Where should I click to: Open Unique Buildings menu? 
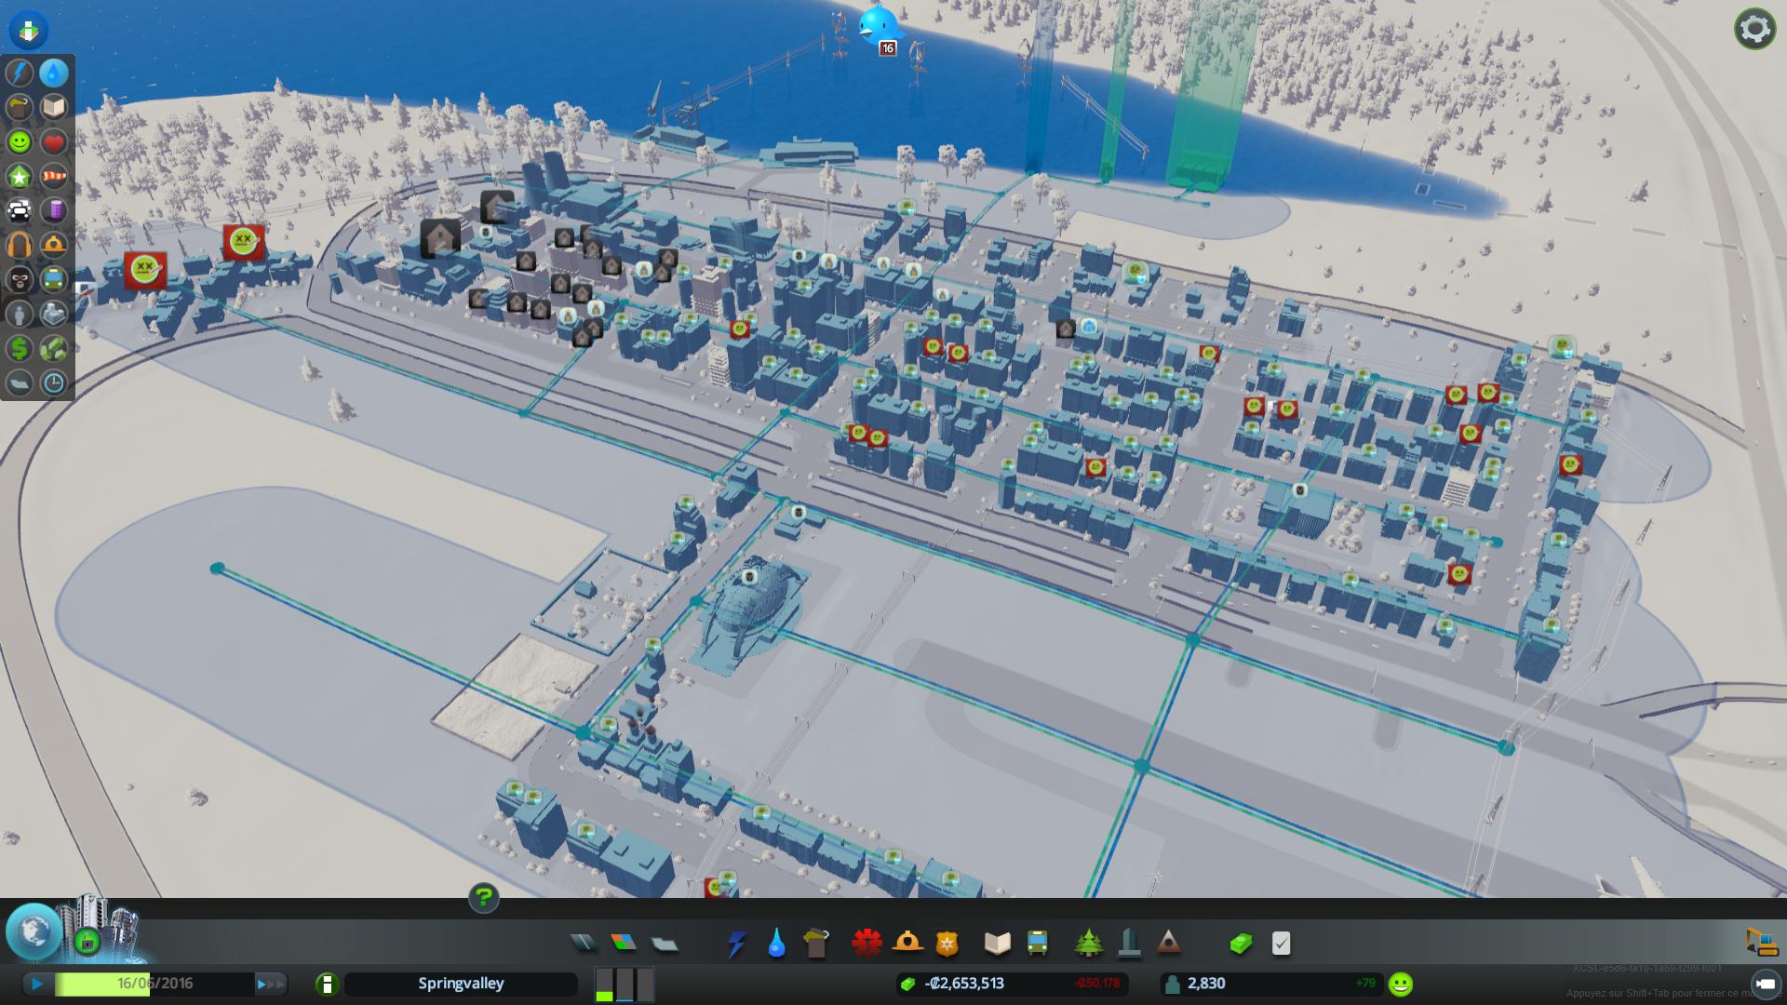1129,944
